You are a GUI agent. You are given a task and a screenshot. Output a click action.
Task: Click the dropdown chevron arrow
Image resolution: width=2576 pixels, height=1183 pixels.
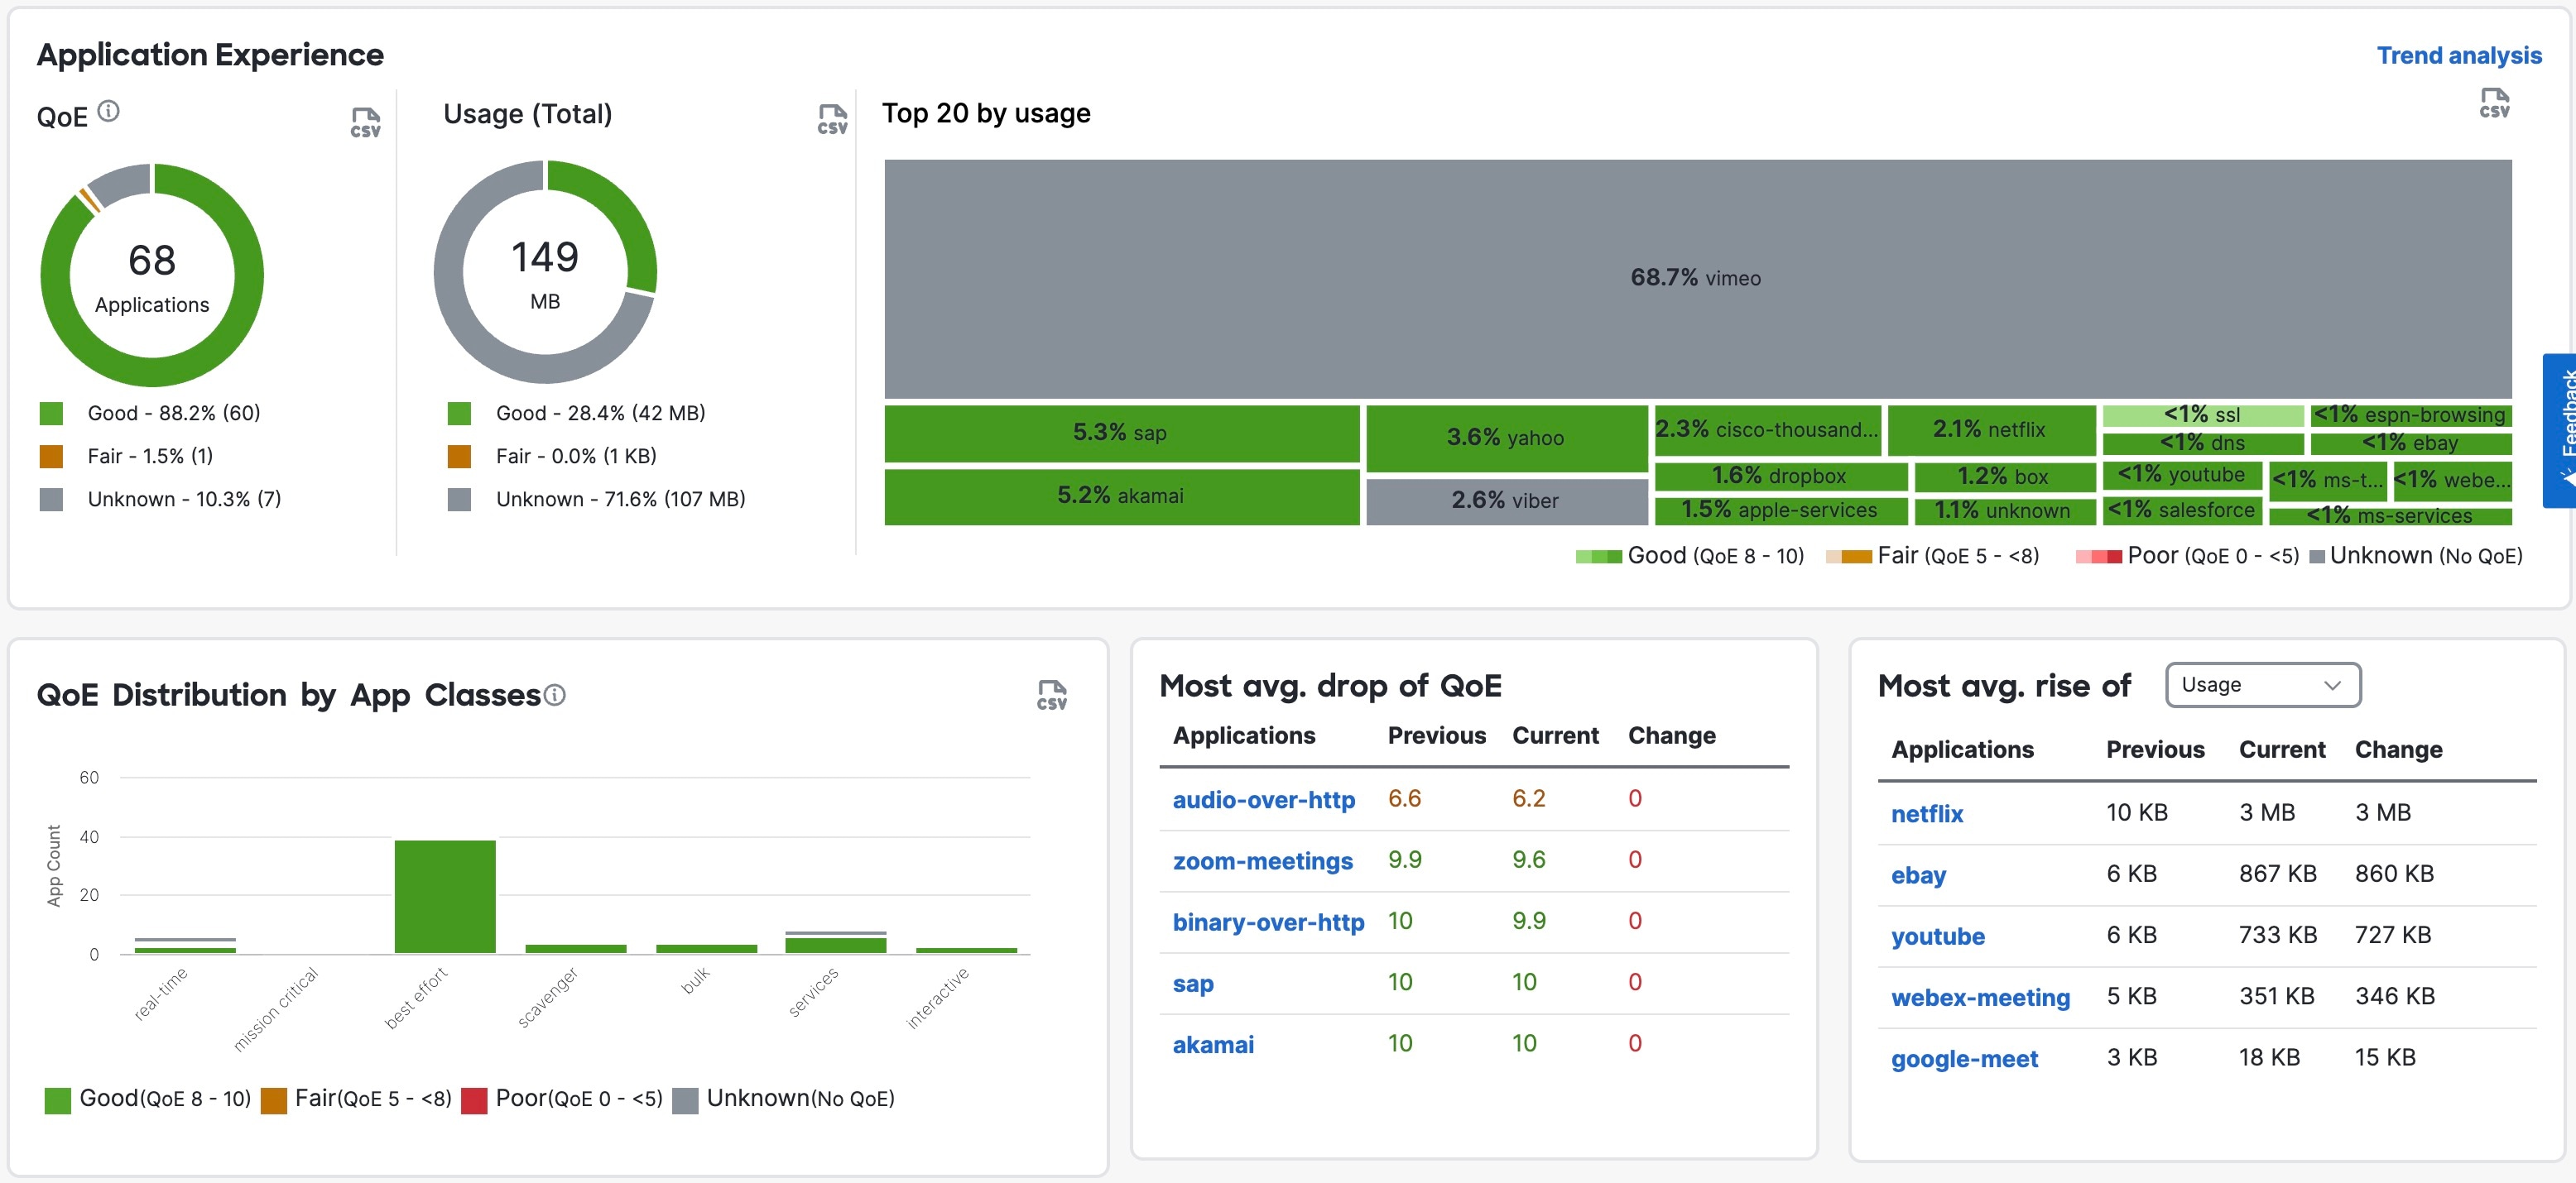click(x=2332, y=686)
